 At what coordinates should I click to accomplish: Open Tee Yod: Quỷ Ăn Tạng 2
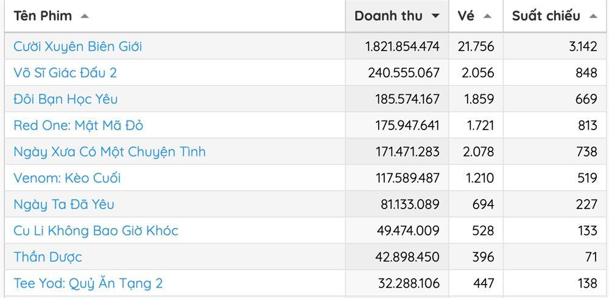[x=88, y=283]
